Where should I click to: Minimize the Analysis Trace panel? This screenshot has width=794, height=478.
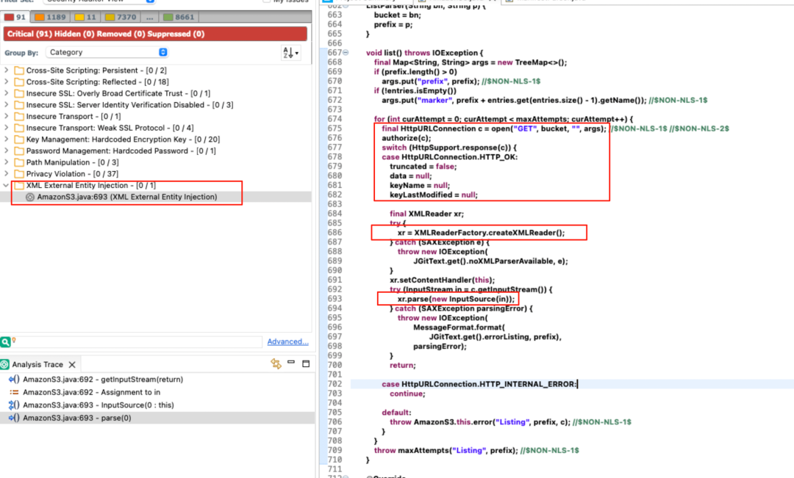coord(291,363)
